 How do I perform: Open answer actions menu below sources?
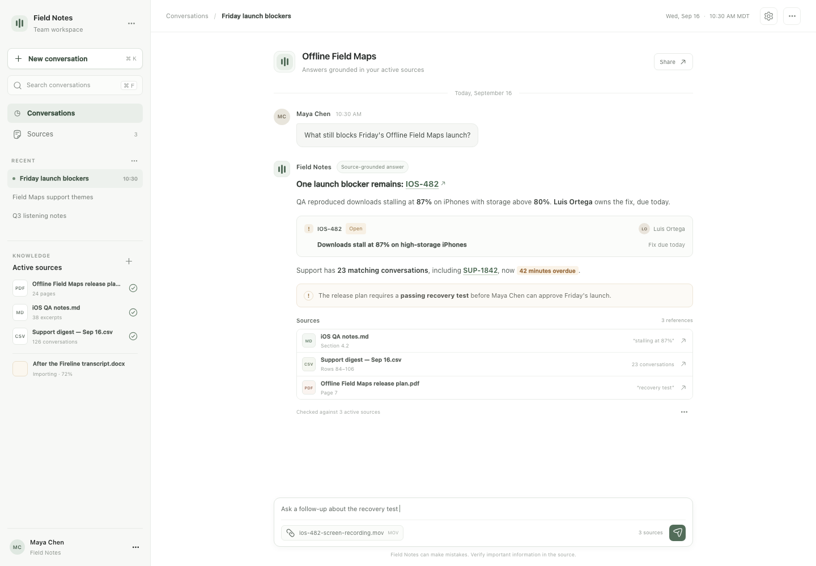[684, 412]
